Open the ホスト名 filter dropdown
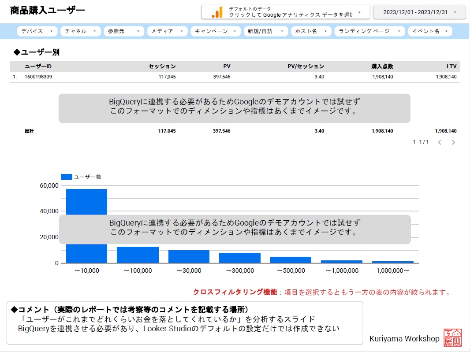 (x=311, y=31)
